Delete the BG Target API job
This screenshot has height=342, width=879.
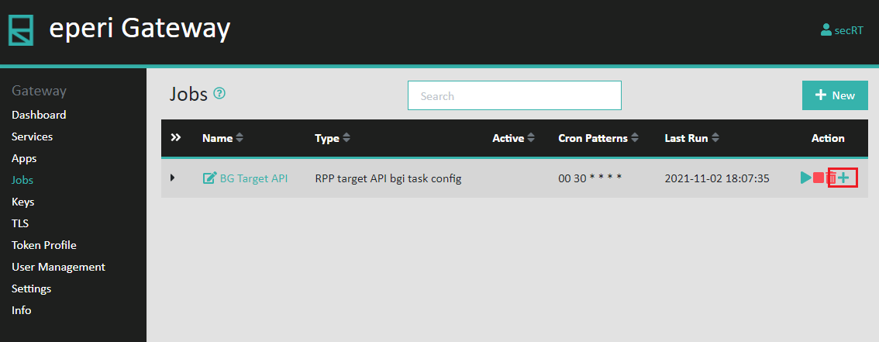(832, 178)
